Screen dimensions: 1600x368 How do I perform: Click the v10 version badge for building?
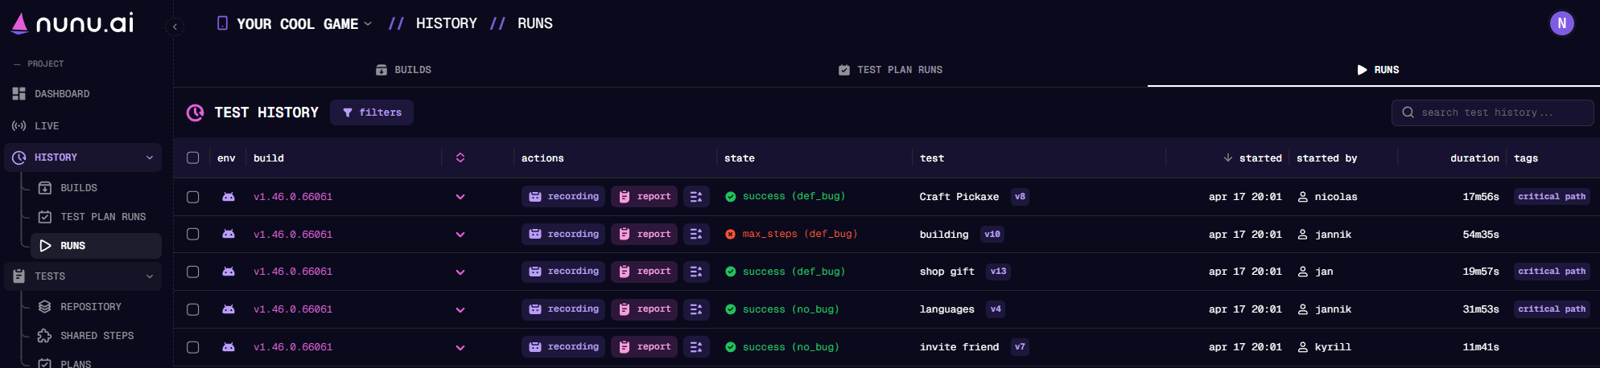[992, 235]
